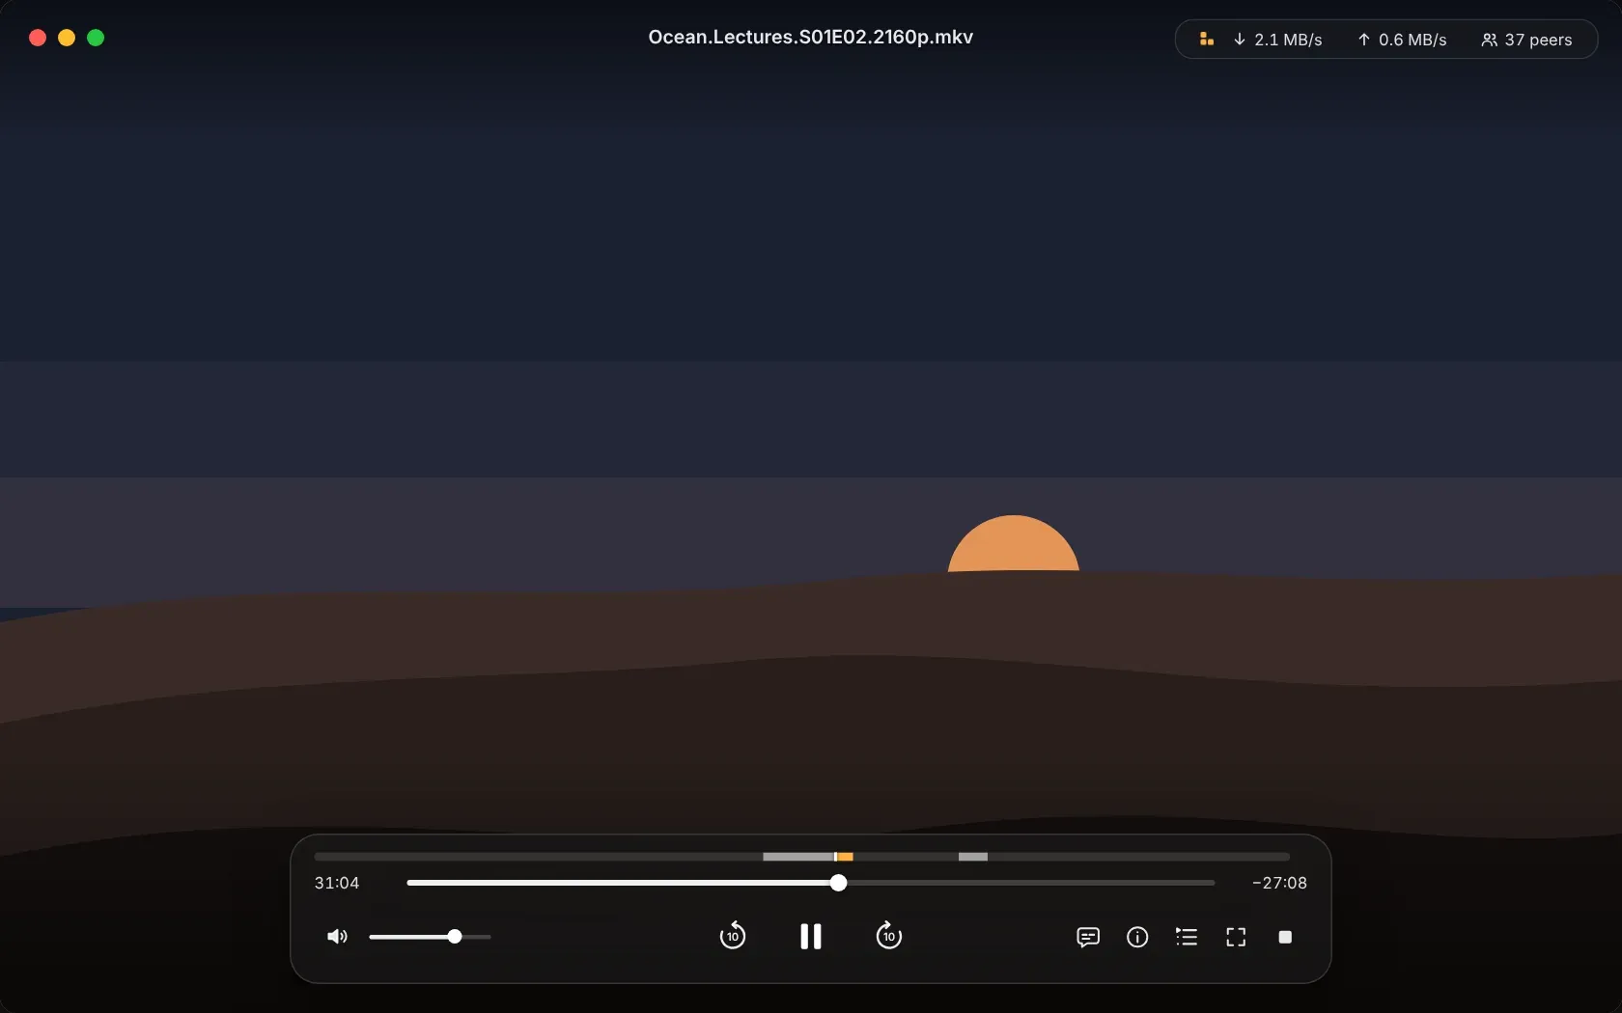Click the file title Ocean.Lectures.S01E02.2160p.mkv

pyautogui.click(x=811, y=37)
